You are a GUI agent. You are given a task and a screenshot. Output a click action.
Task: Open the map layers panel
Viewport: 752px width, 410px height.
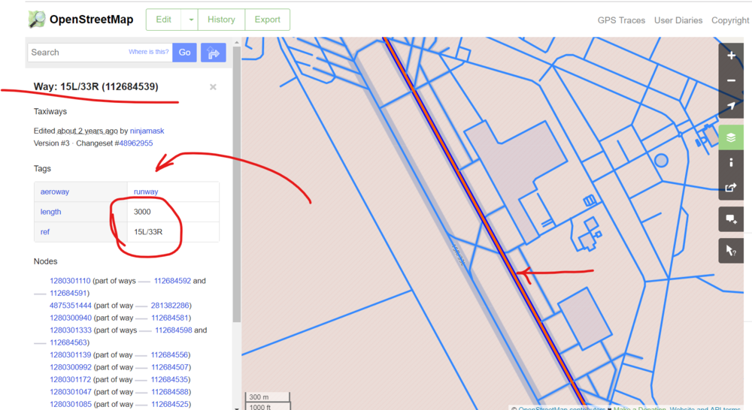coord(731,137)
